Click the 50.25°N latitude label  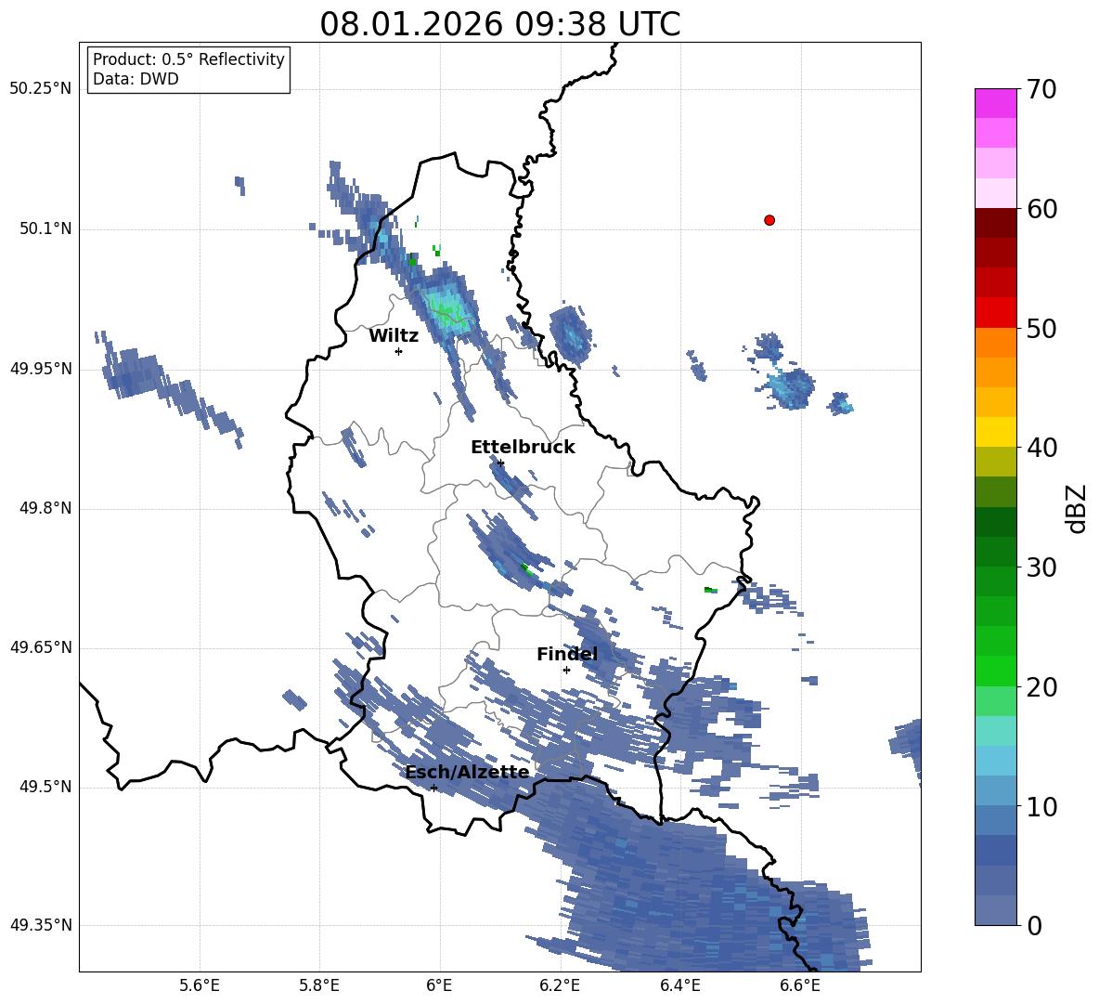pyautogui.click(x=40, y=89)
